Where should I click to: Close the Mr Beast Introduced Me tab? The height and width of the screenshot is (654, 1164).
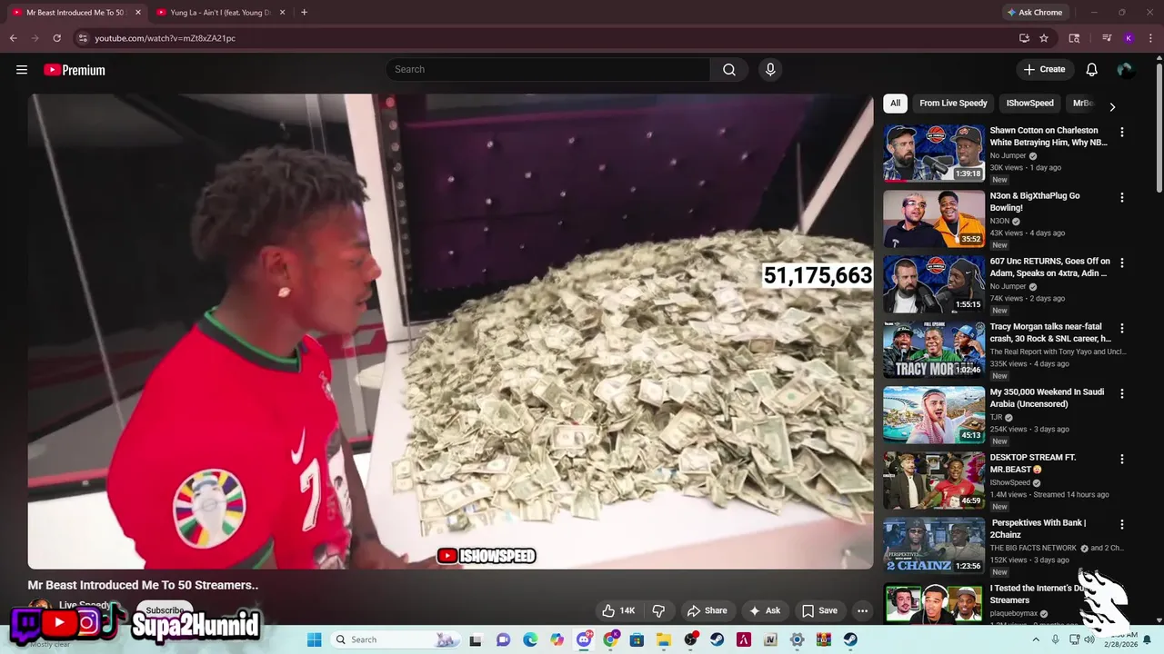click(x=137, y=13)
